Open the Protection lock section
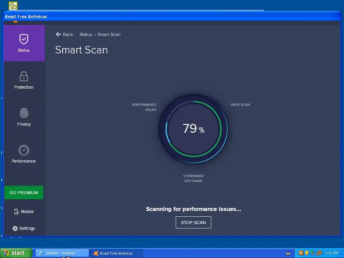The width and height of the screenshot is (344, 258). 24,80
